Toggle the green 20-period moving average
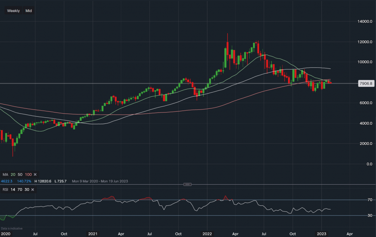The image size is (376, 237). click(13, 174)
